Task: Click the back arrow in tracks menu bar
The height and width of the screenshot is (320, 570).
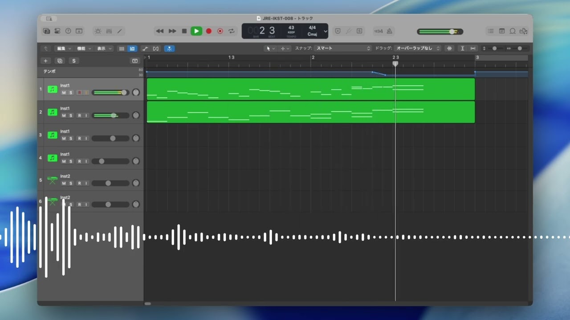Action: (x=45, y=48)
